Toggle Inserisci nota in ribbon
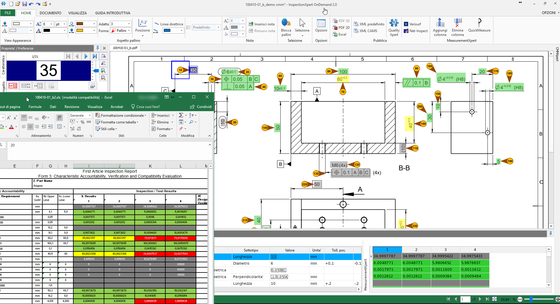Viewport: 560px width, 304px height. (x=261, y=24)
